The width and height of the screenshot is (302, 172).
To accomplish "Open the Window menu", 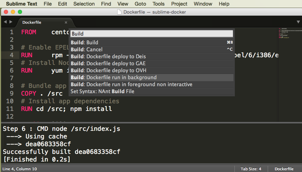I will (203, 4).
